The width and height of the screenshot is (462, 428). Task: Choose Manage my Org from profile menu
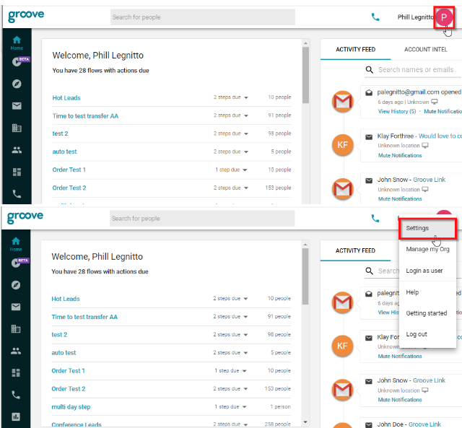pyautogui.click(x=427, y=249)
